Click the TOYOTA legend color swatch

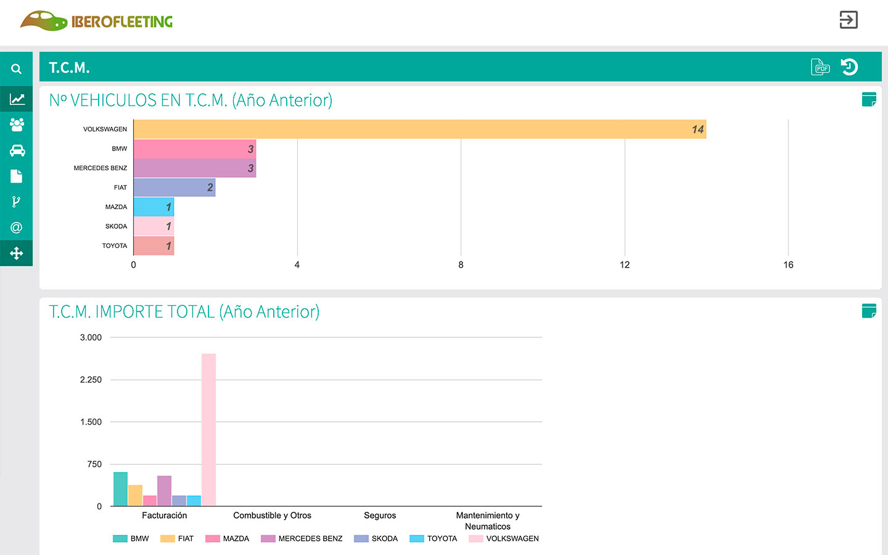[x=417, y=538]
